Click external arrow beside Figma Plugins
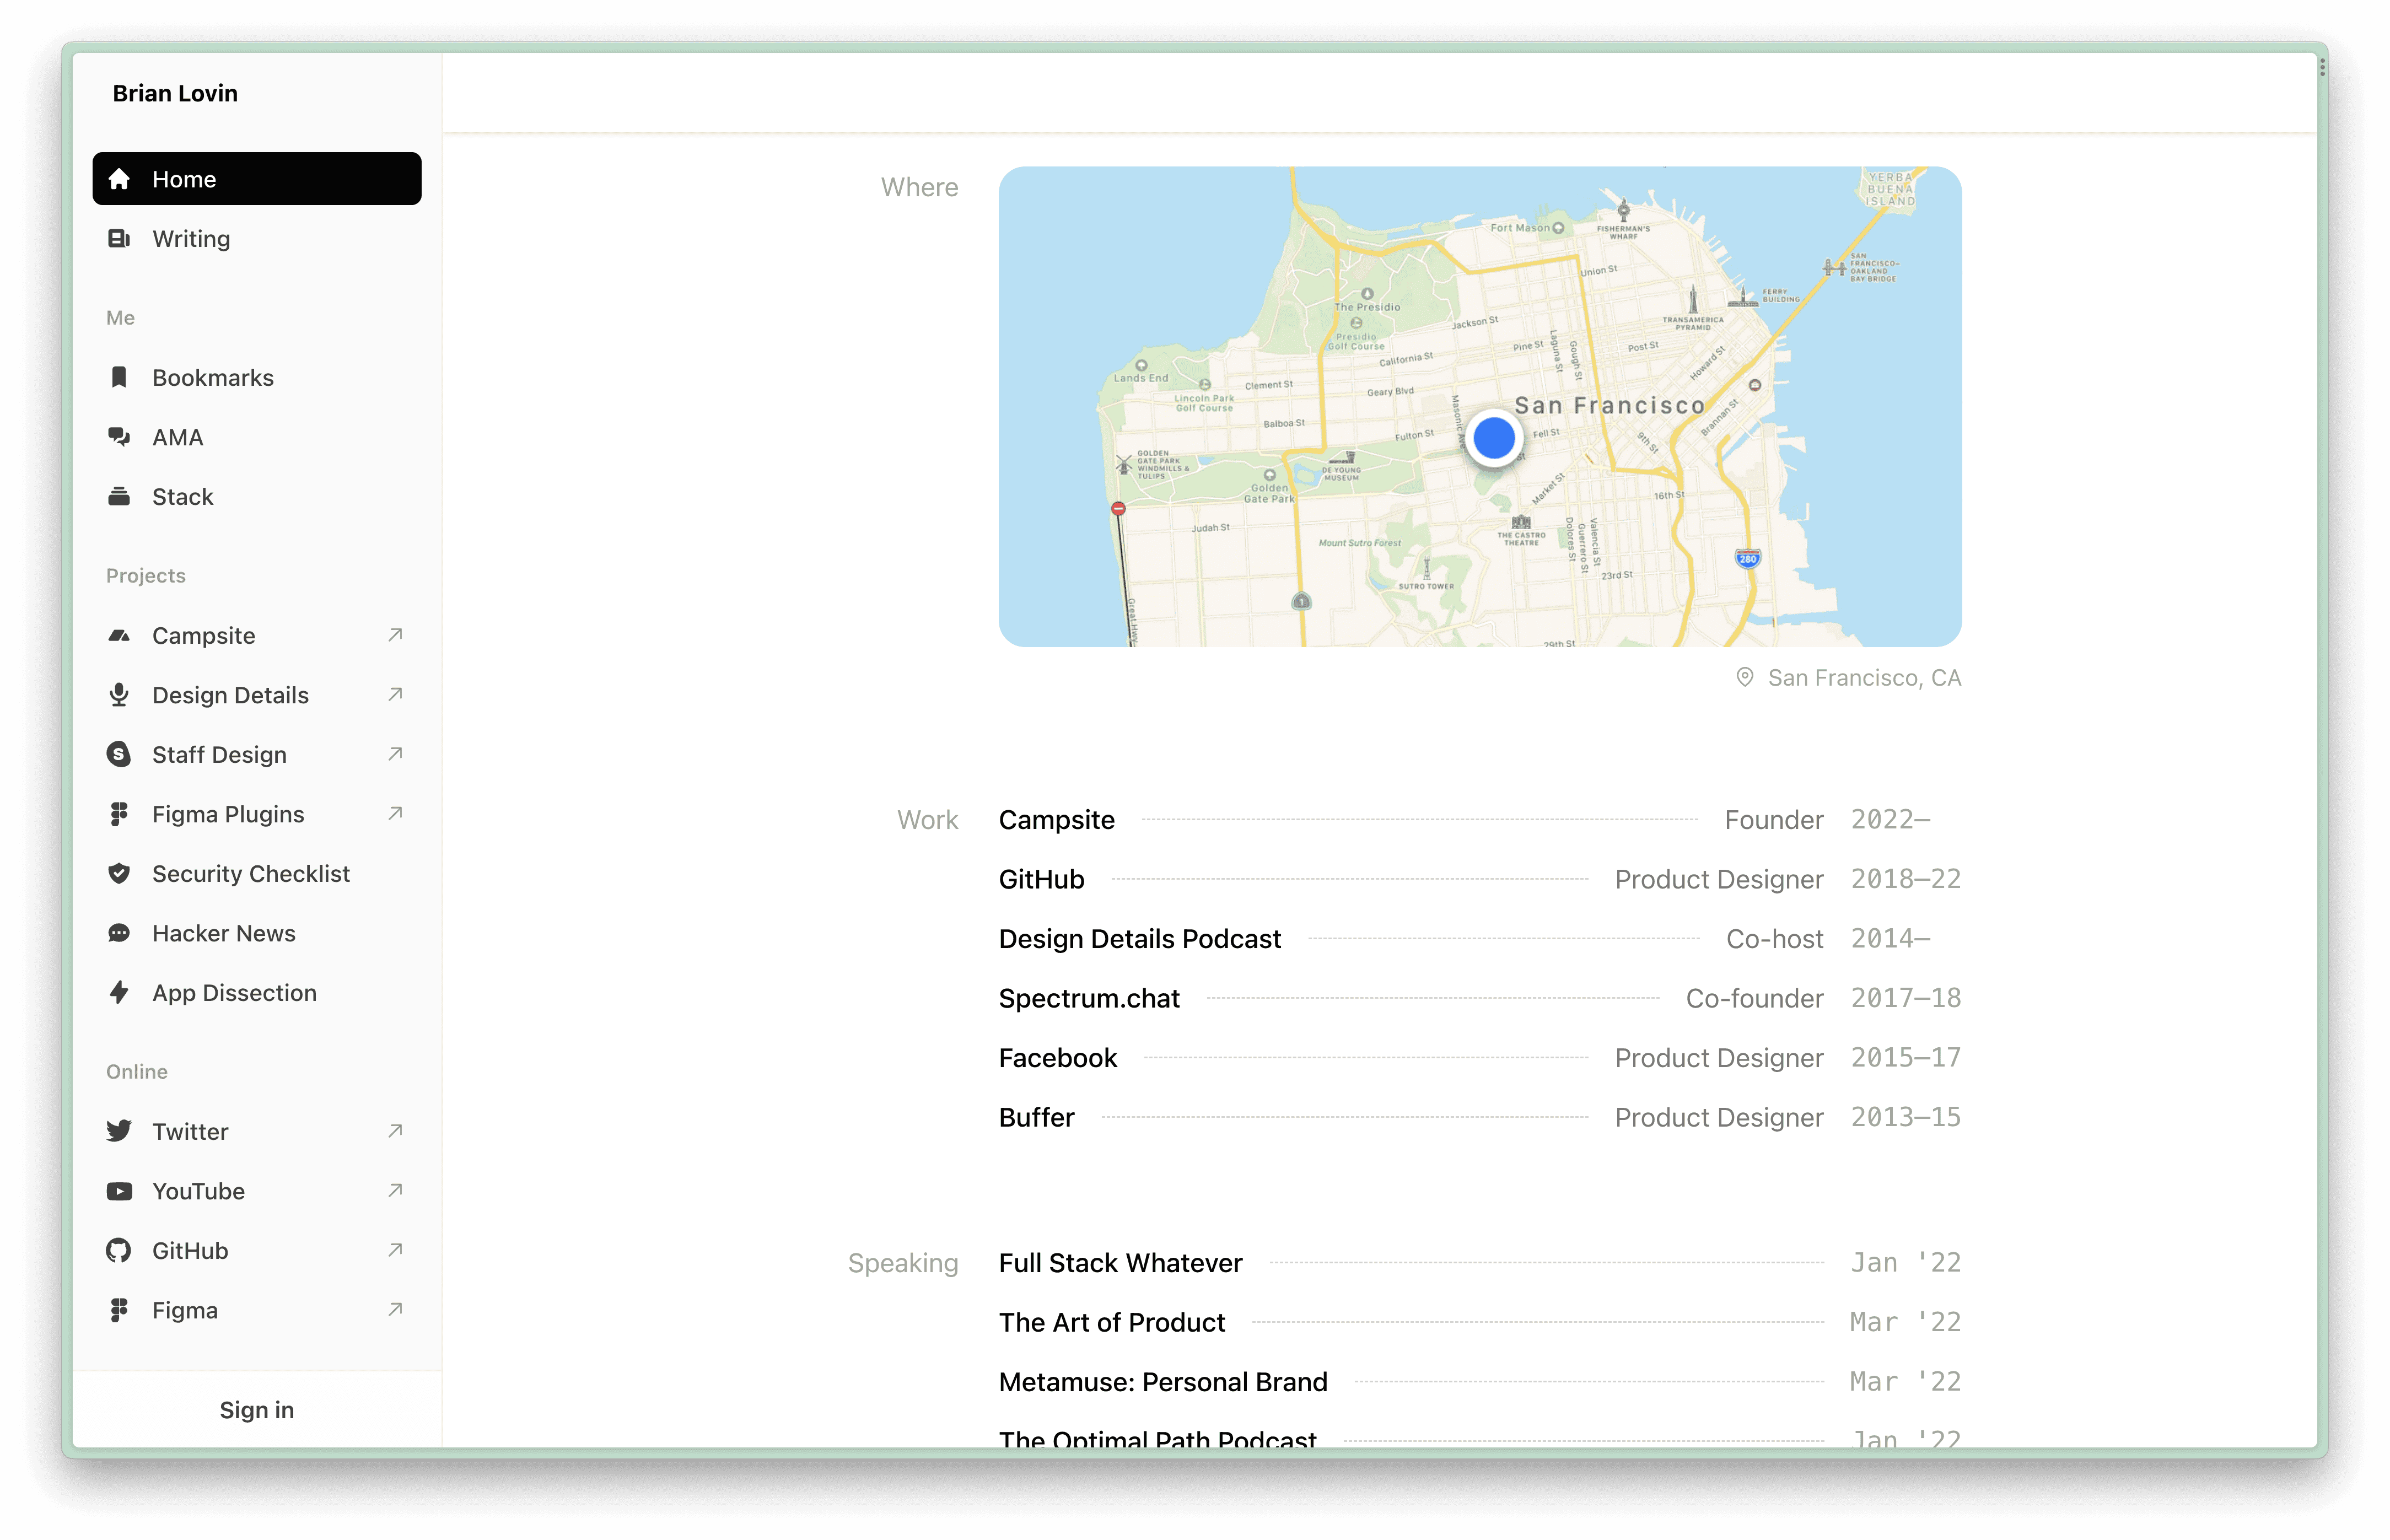The image size is (2390, 1540). coord(395,813)
